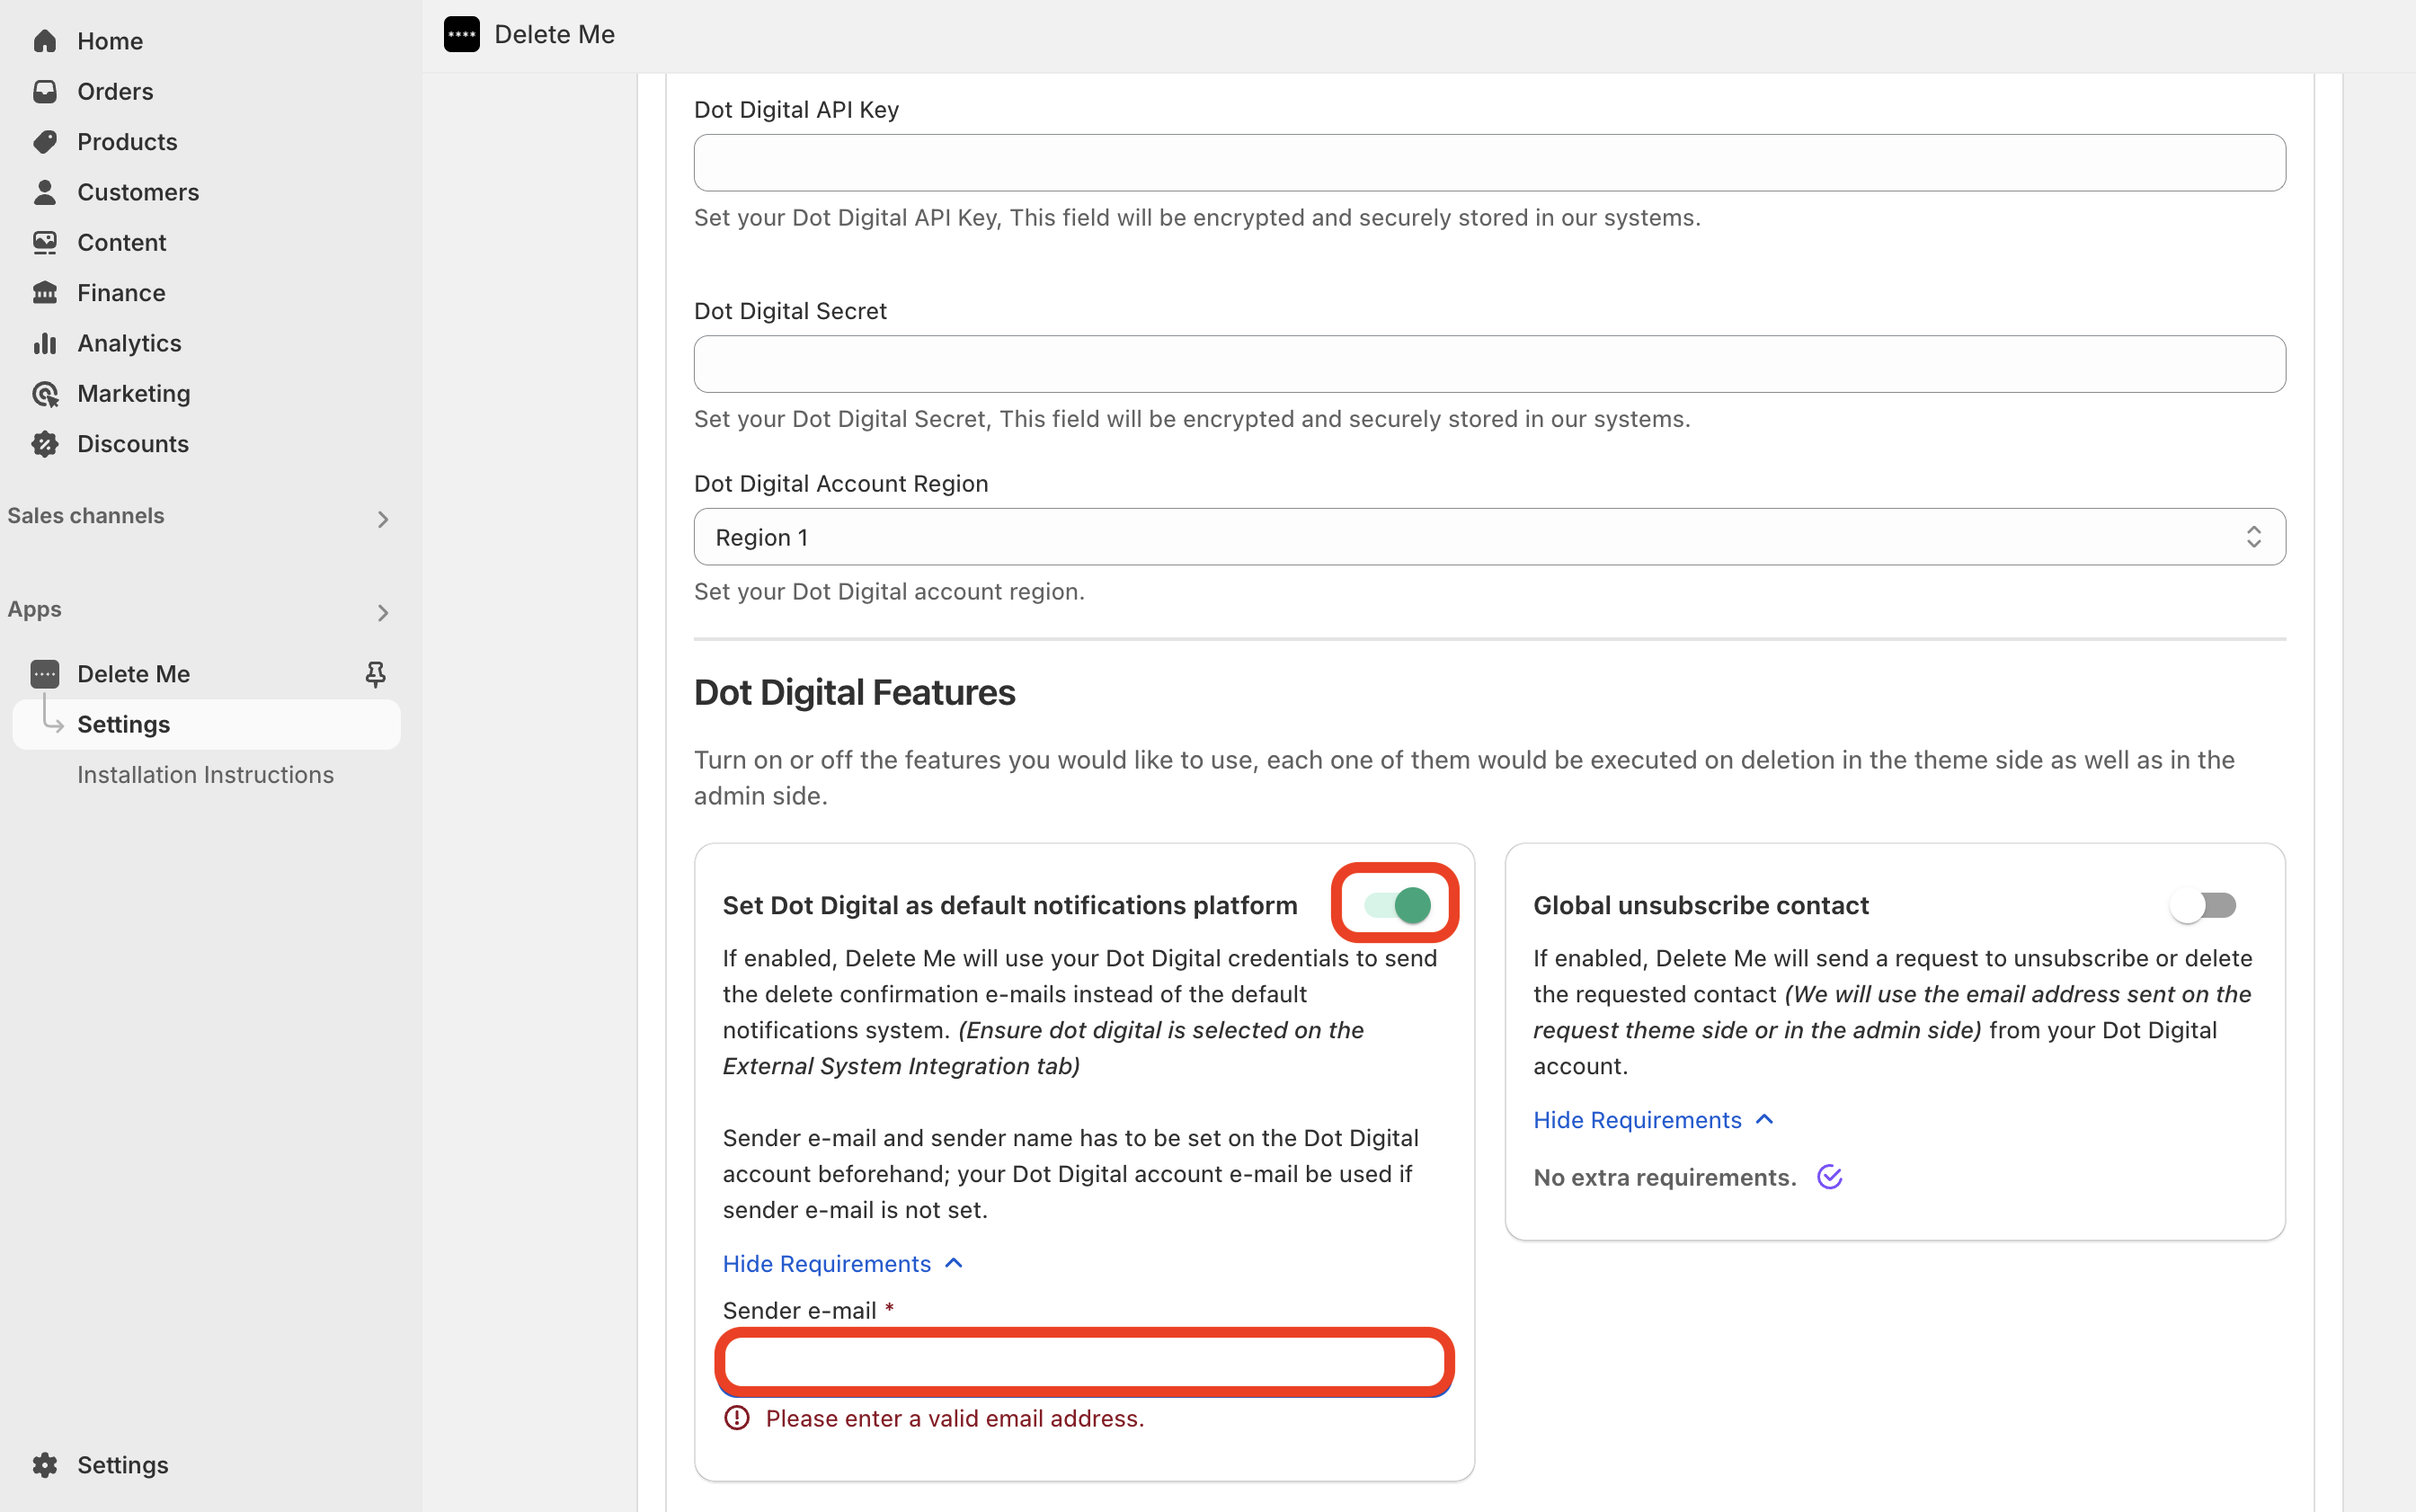Select Marketing in the sidebar

pos(133,394)
